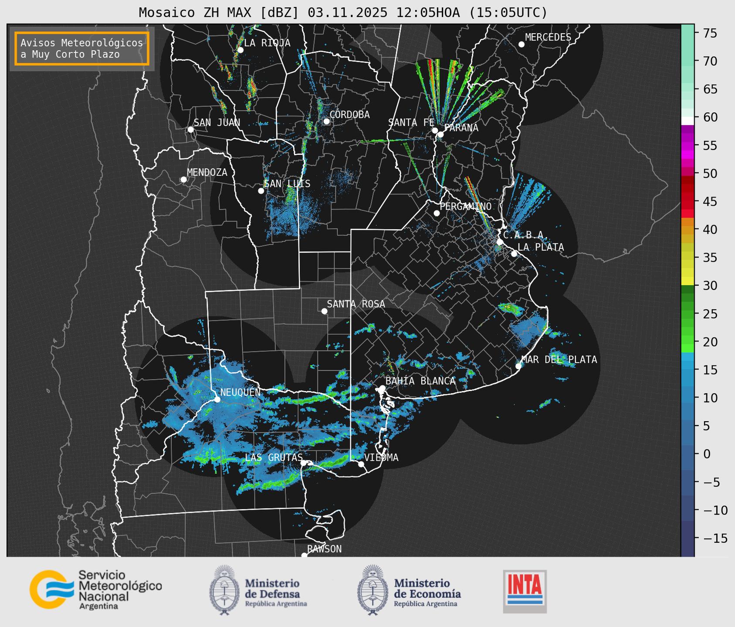The width and height of the screenshot is (735, 627).
Task: Click the SANTA ROSA city marker
Action: pos(324,311)
